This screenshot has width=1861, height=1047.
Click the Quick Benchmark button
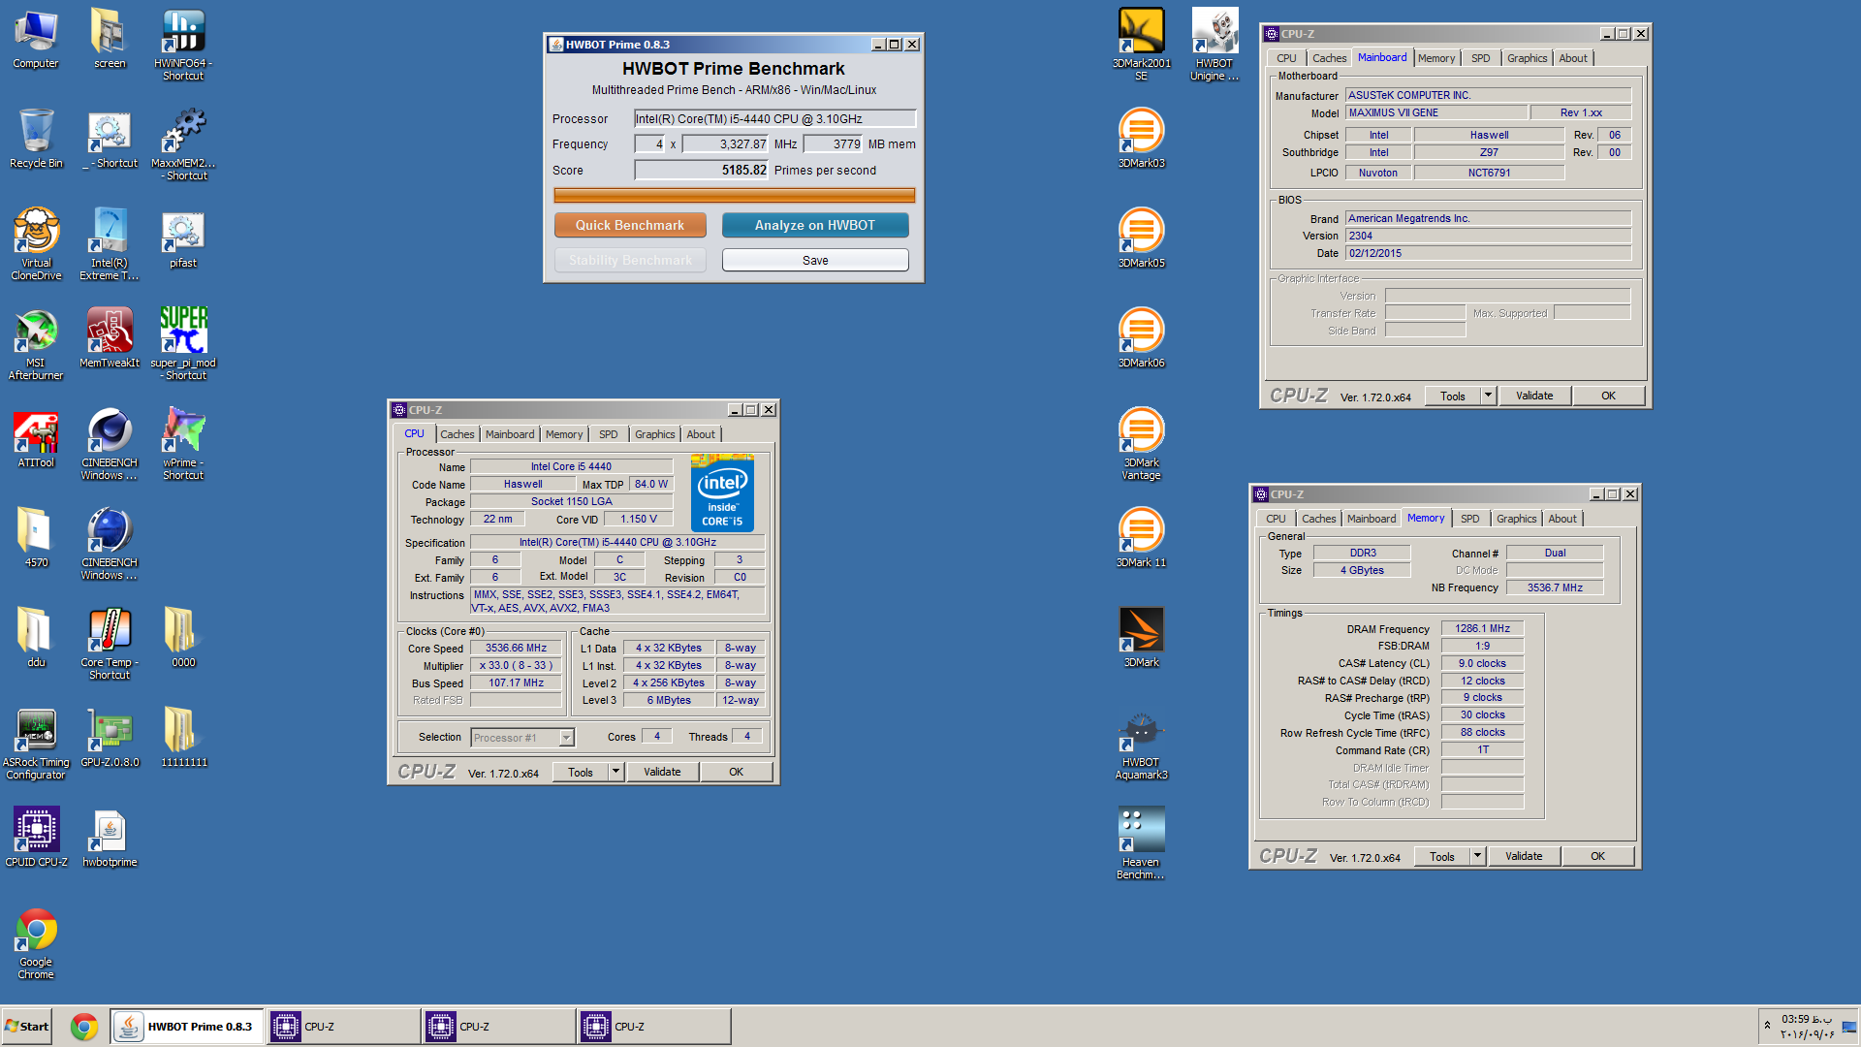click(630, 225)
